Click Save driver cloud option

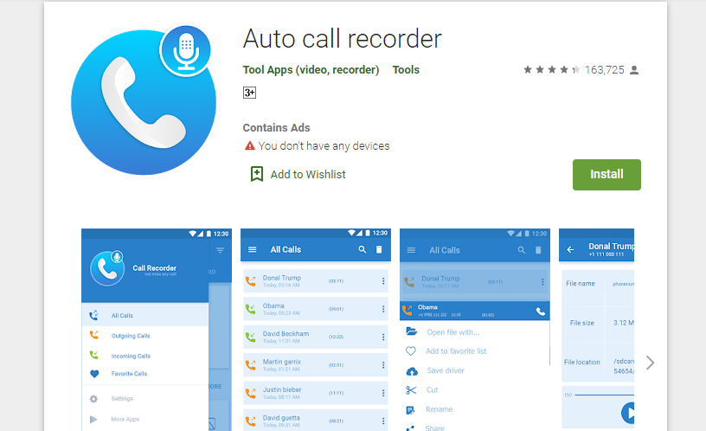[x=446, y=370]
